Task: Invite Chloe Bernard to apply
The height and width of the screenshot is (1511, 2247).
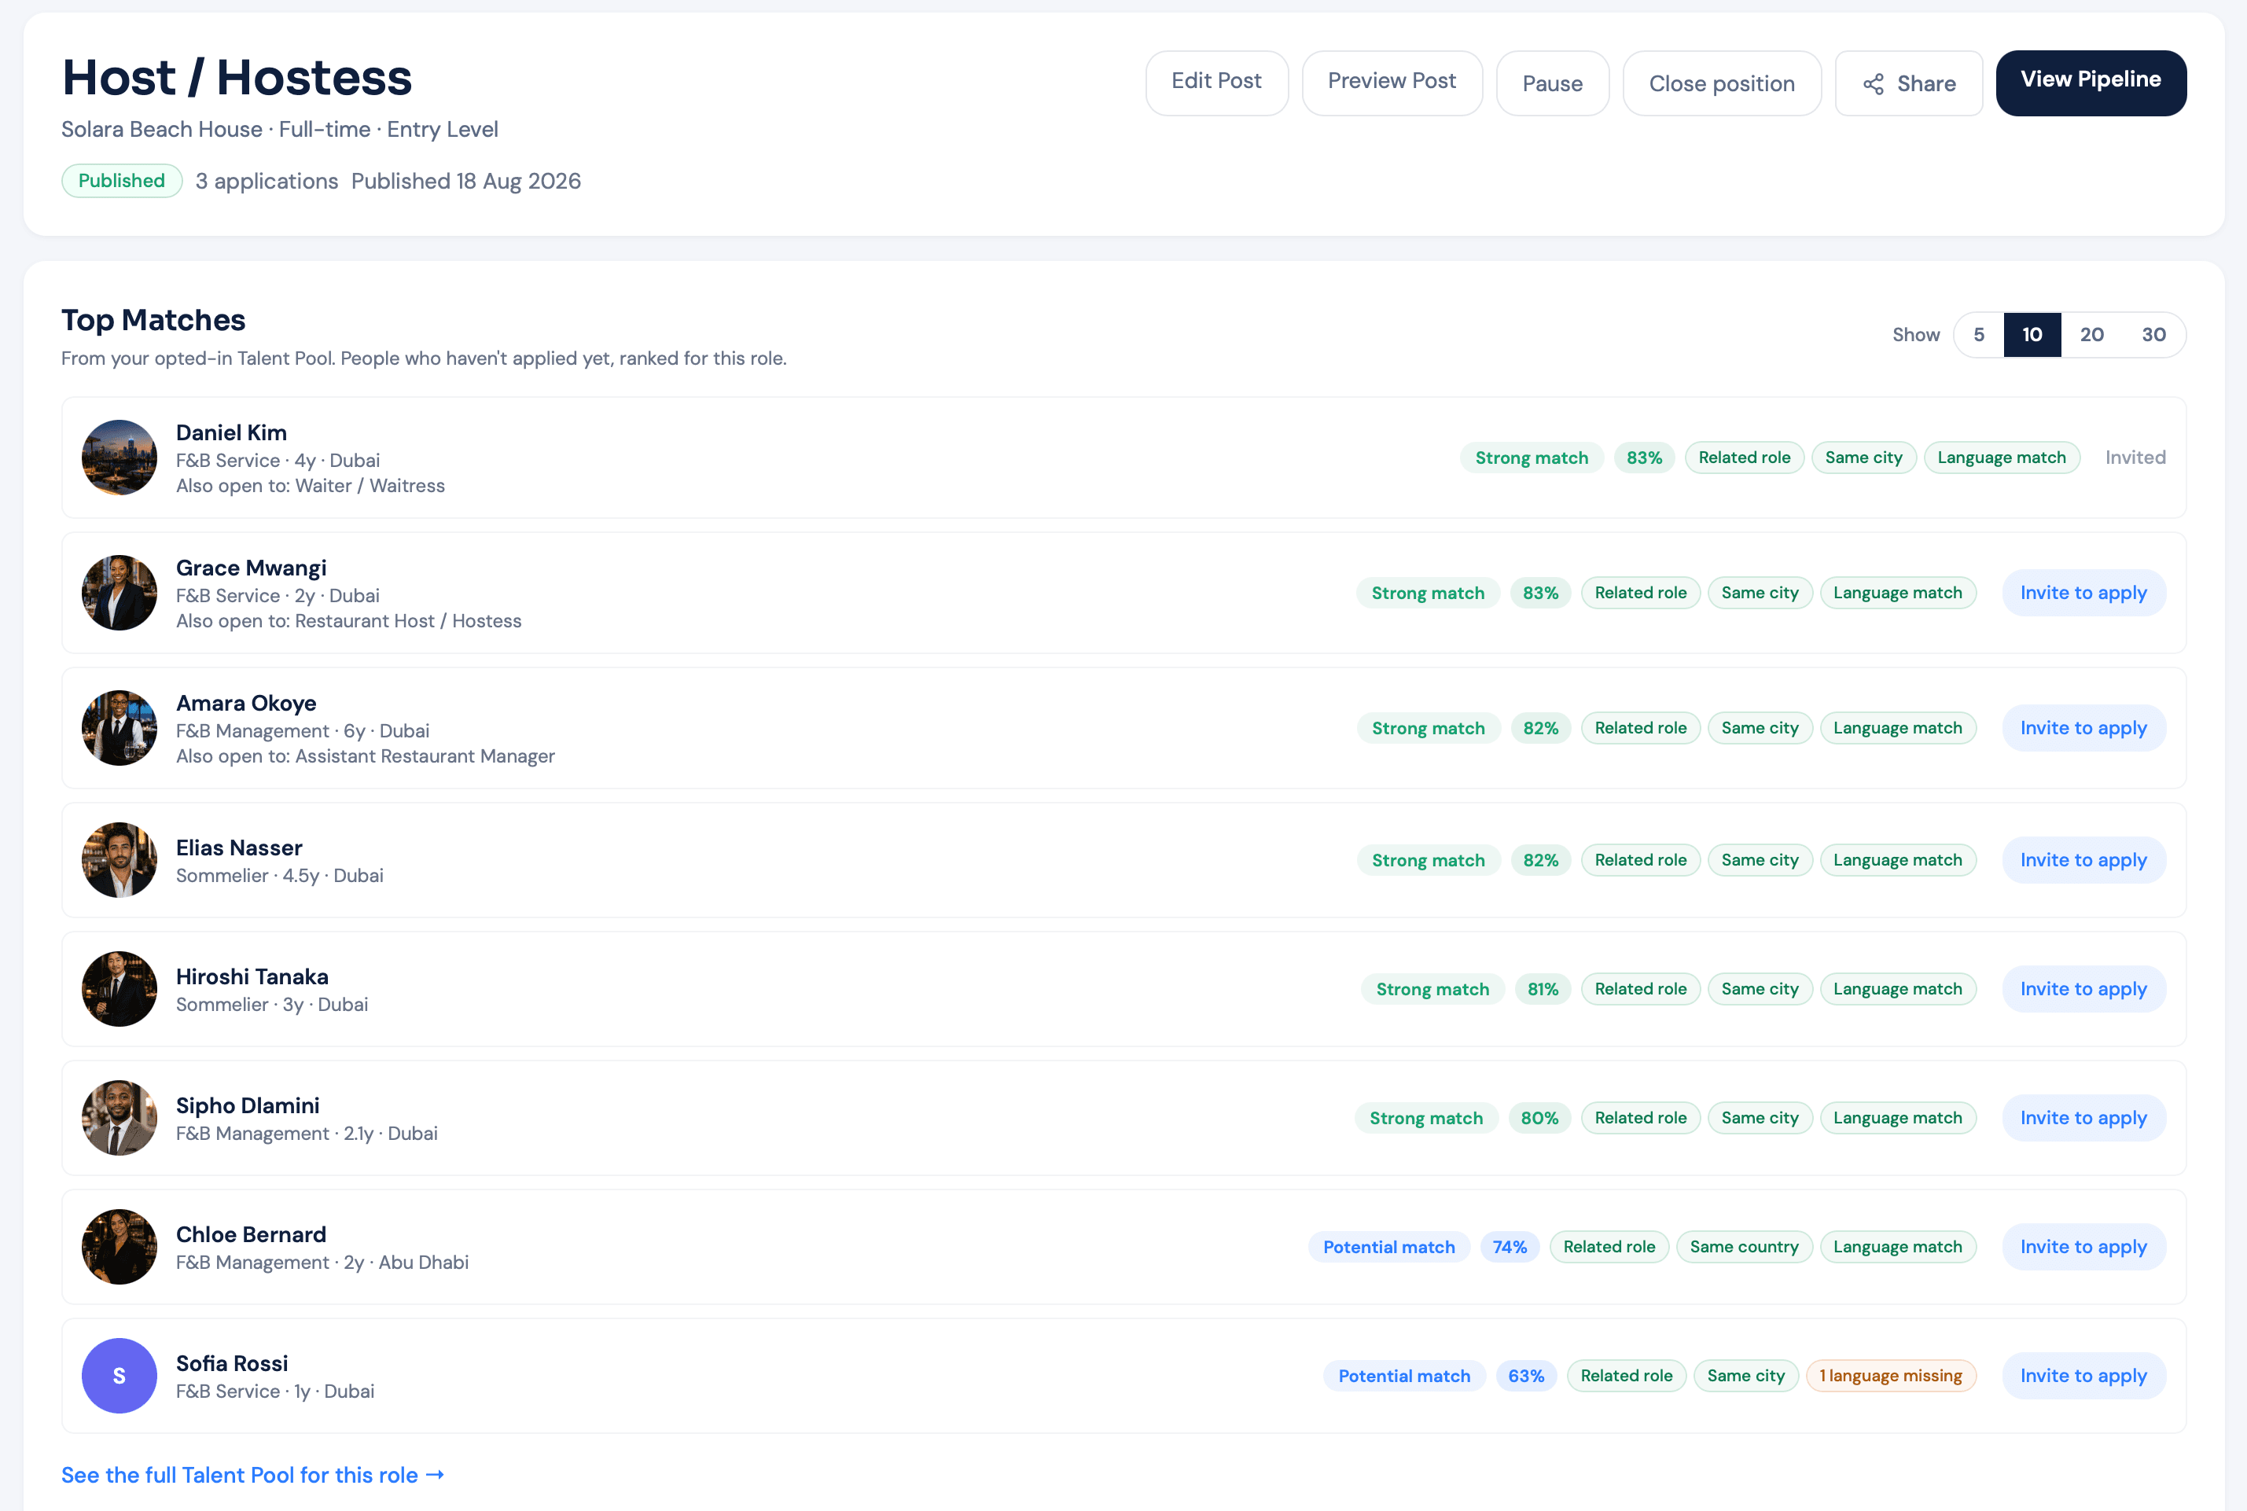Action: pyautogui.click(x=2083, y=1247)
